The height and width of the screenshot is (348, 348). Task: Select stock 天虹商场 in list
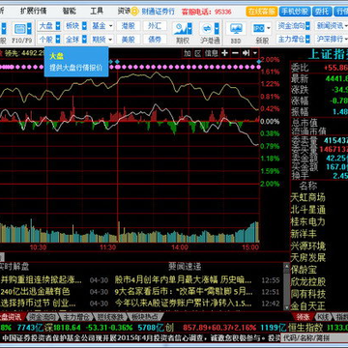pyautogui.click(x=308, y=197)
